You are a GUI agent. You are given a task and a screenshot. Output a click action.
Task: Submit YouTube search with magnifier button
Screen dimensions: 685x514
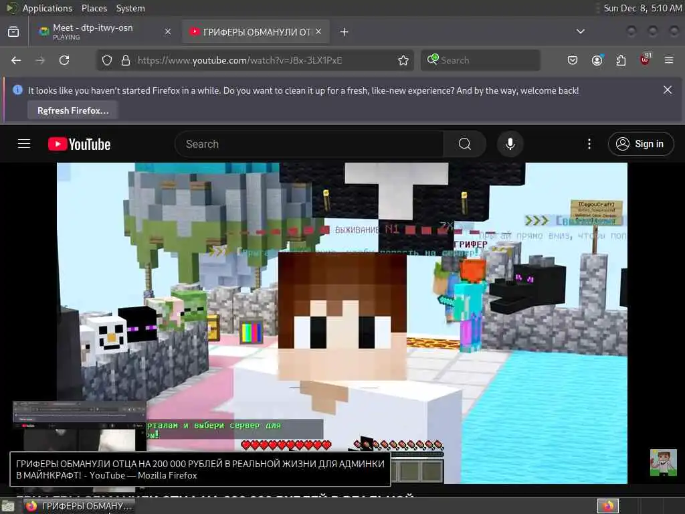(465, 144)
